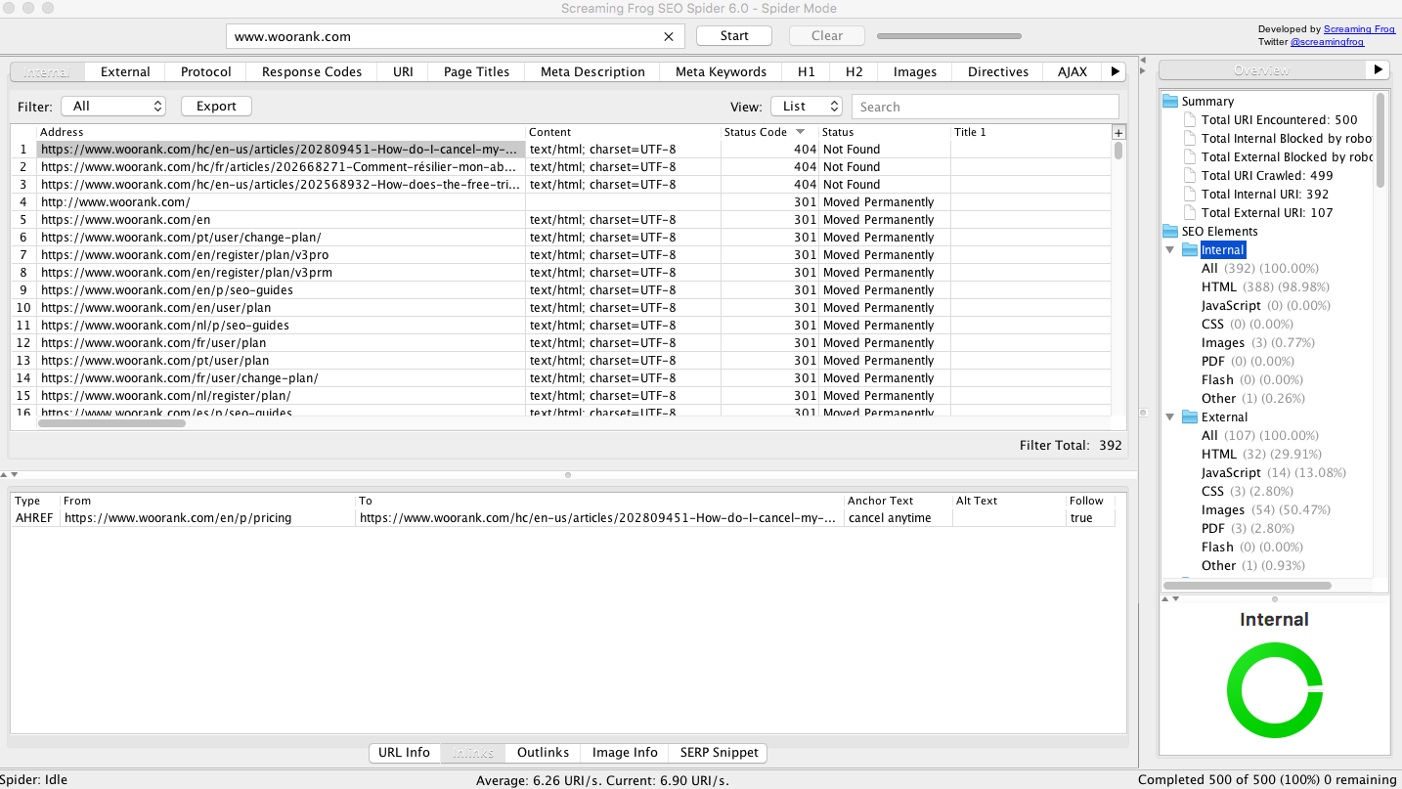Click the tab overflow arrow after AJAX
Viewport: 1402px width, 789px height.
(x=1116, y=70)
